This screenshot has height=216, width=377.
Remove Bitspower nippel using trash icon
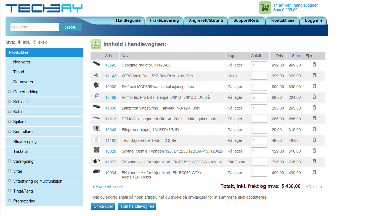314,129
